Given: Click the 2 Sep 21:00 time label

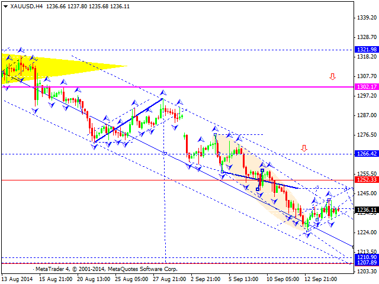Looking at the screenshot, I should point(205,279).
